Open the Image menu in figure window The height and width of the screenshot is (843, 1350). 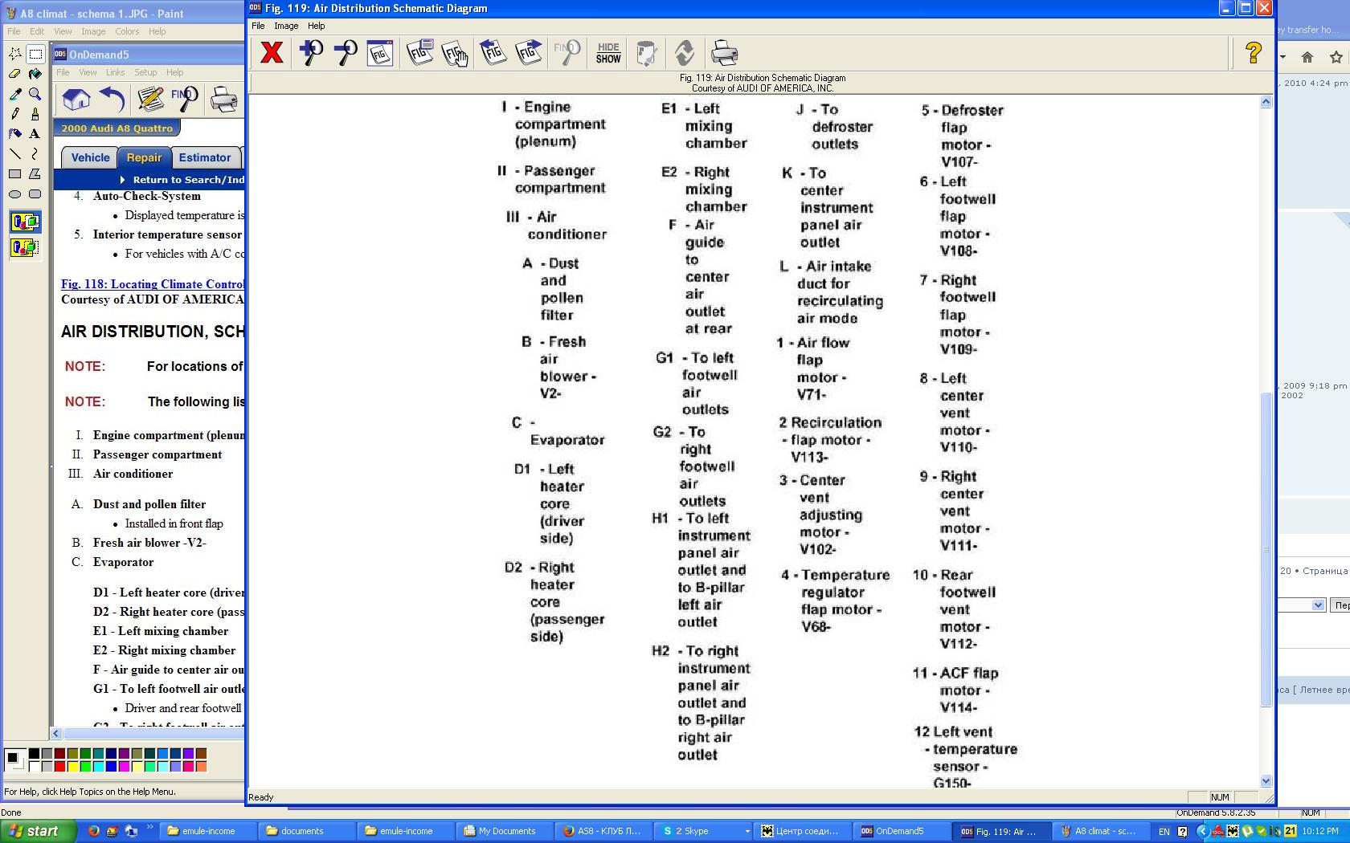tap(286, 26)
